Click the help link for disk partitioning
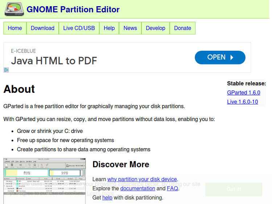This screenshot has height=204, width=272. 107,197
